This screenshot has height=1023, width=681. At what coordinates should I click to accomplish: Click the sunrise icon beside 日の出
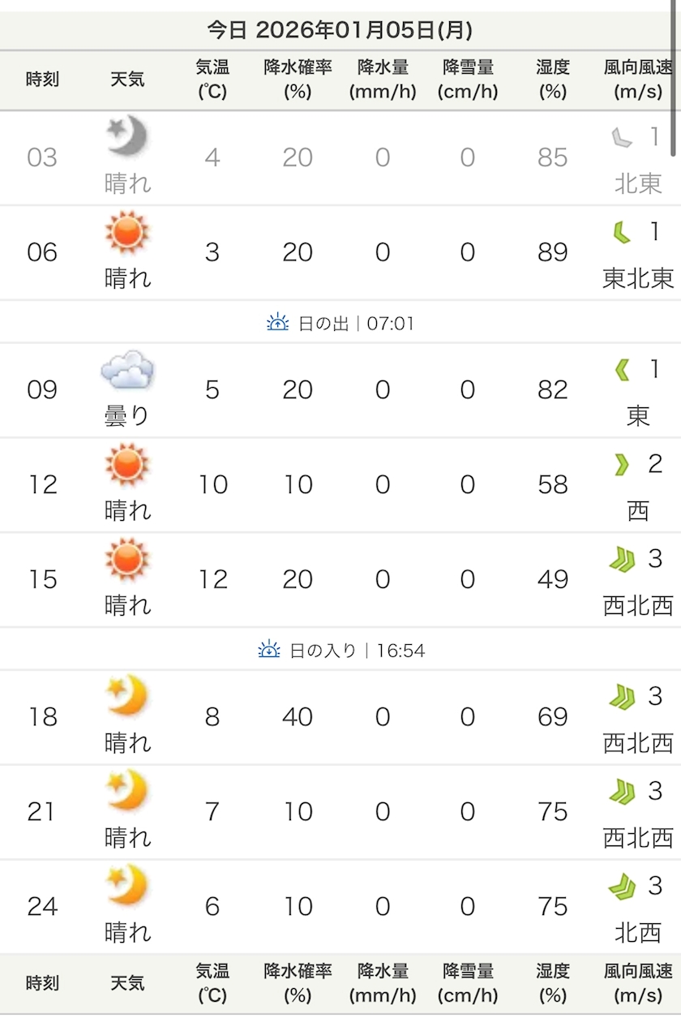point(277,323)
